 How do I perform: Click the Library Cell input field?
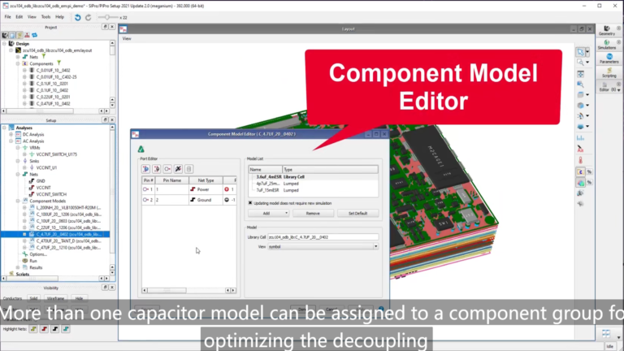tap(323, 236)
